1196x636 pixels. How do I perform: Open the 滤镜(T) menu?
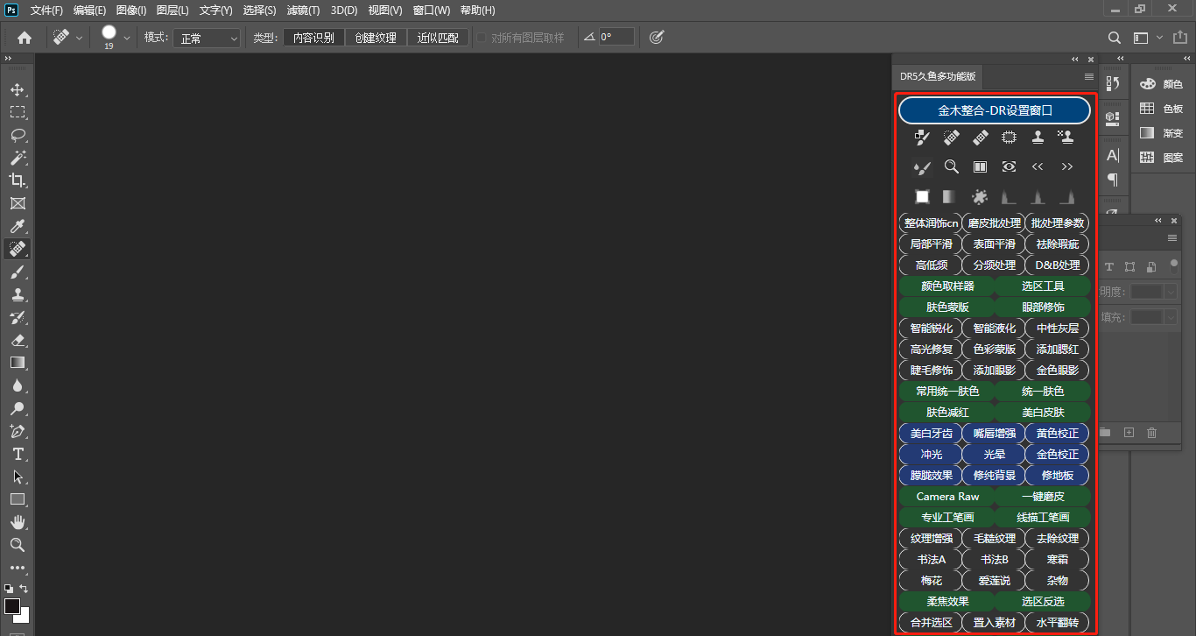tap(303, 11)
